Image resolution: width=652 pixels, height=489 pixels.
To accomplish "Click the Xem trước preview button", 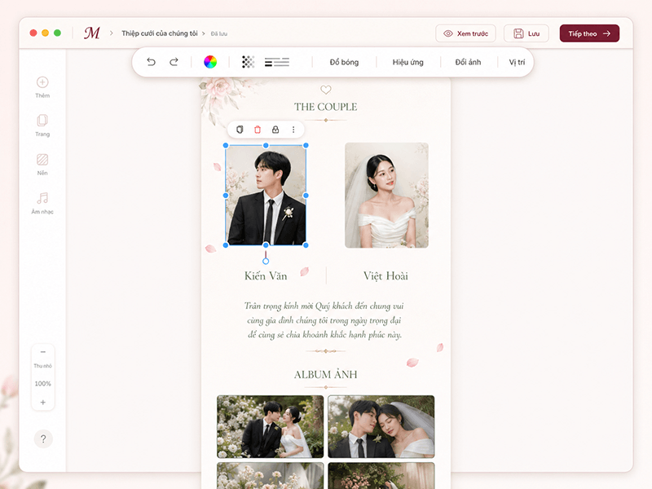I will (465, 33).
